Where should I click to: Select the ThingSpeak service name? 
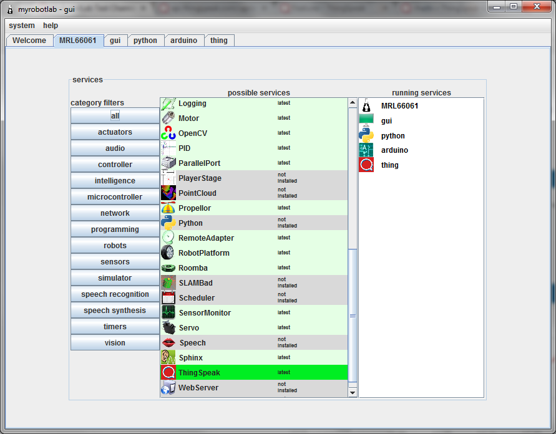tap(199, 373)
